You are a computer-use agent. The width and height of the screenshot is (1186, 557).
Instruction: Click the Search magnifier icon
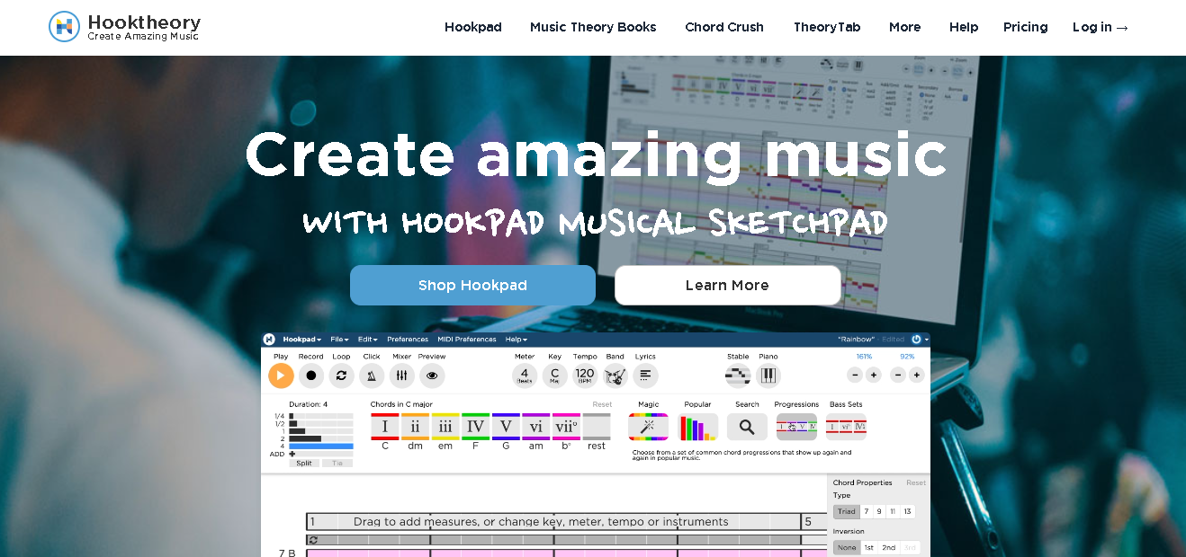(x=747, y=427)
